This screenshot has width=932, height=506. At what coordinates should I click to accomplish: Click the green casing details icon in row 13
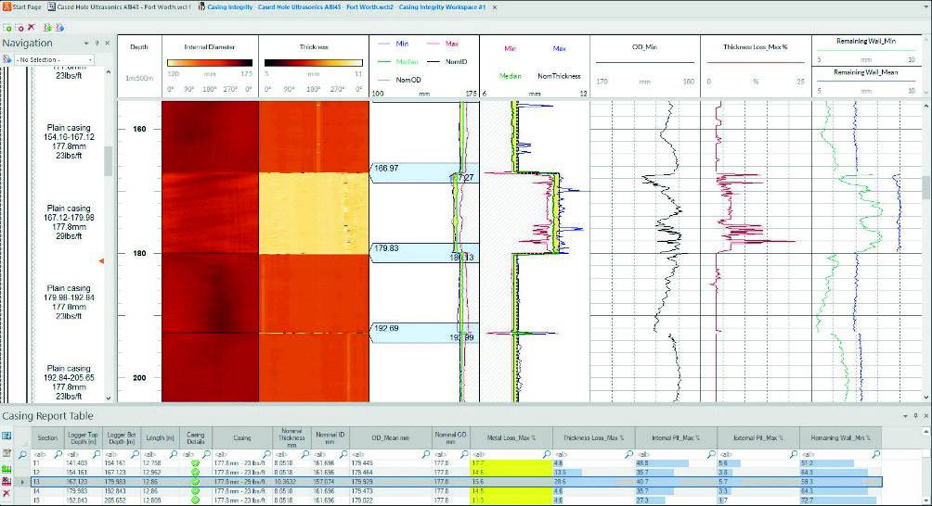pos(195,483)
